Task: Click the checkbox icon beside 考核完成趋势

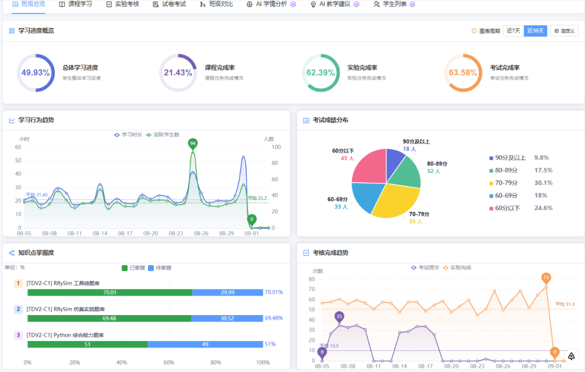Action: coord(306,253)
